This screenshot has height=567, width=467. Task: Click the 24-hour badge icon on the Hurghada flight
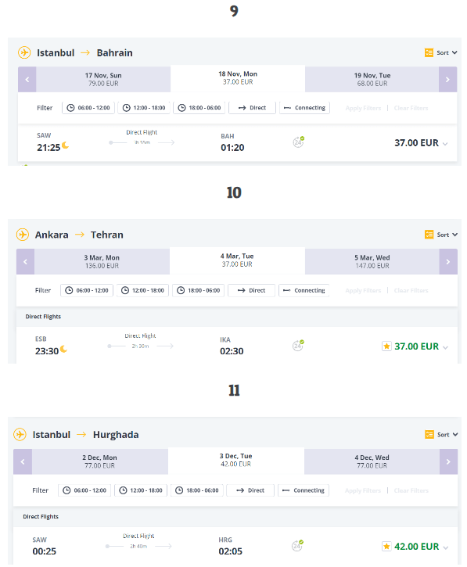pyautogui.click(x=297, y=545)
